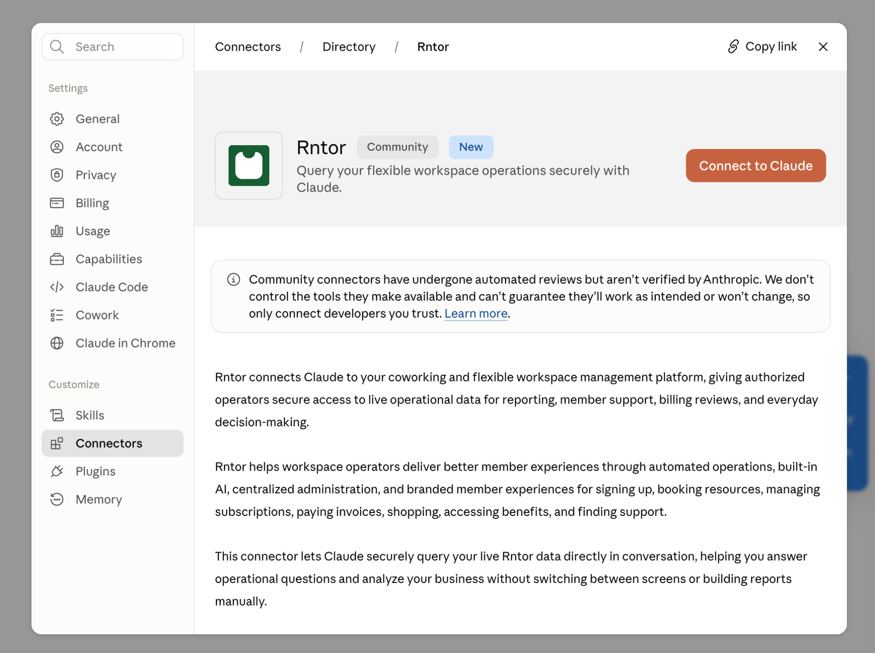Screen dimensions: 875x653
Task: Click the 'This connector lets Claude securely query' paragraph
Action: point(511,579)
